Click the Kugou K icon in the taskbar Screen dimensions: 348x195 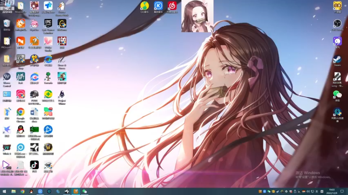(40, 192)
